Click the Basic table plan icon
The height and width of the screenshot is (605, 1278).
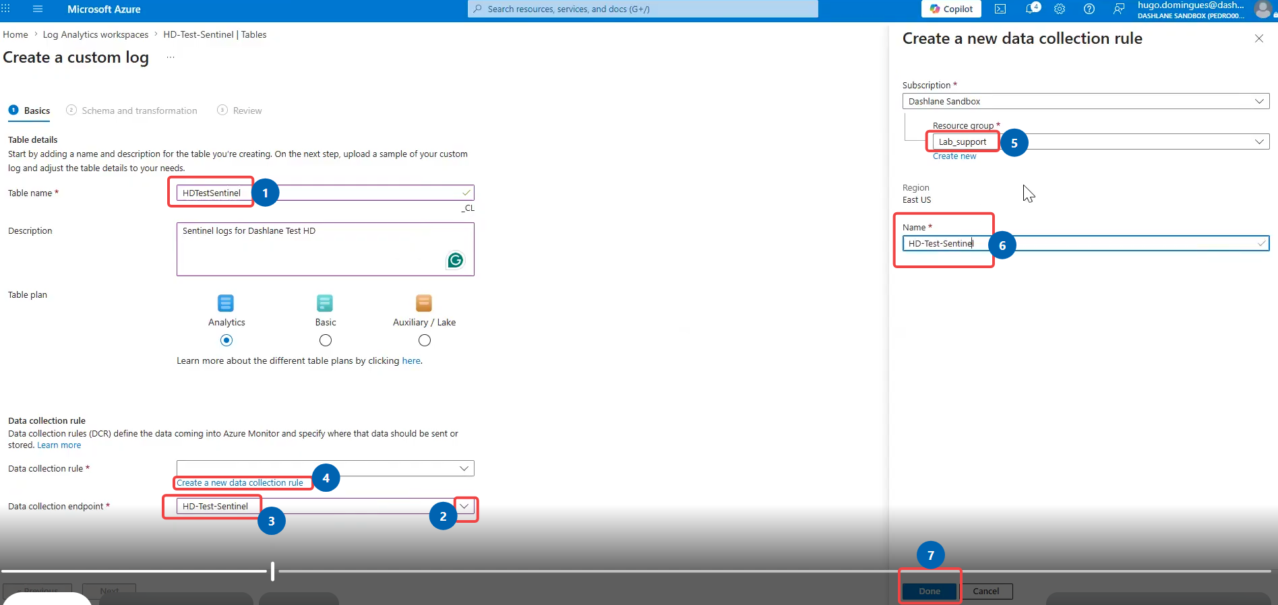pyautogui.click(x=325, y=303)
